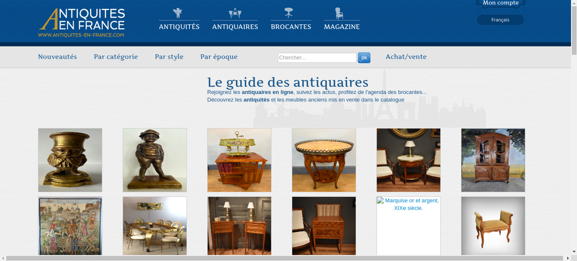Expand the Par époque menu
The image size is (577, 261).
click(x=219, y=57)
